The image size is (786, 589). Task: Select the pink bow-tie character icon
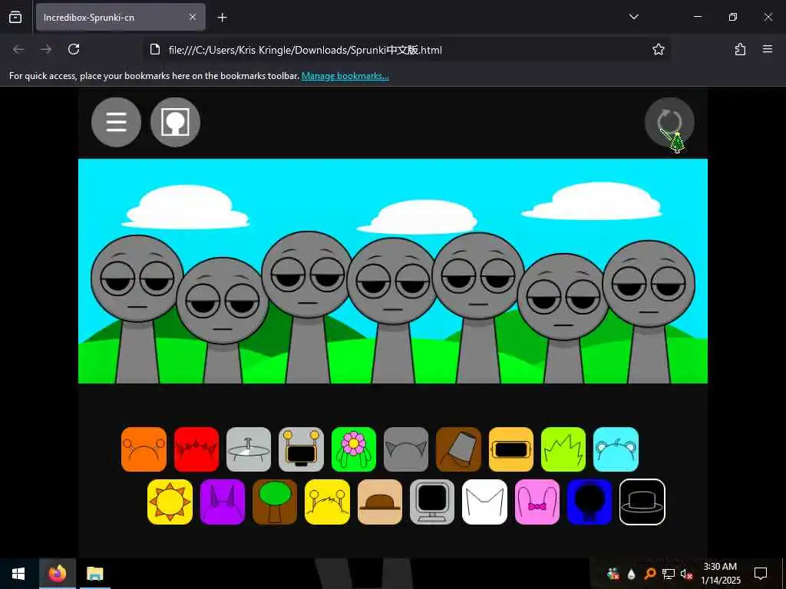[537, 502]
